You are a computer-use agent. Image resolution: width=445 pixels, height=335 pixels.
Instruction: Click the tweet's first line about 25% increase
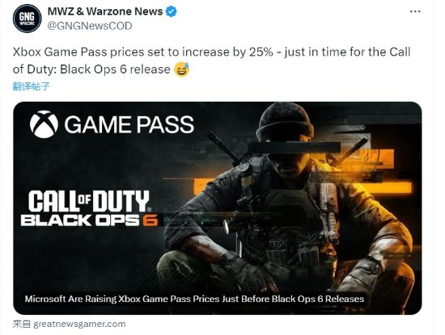click(212, 52)
